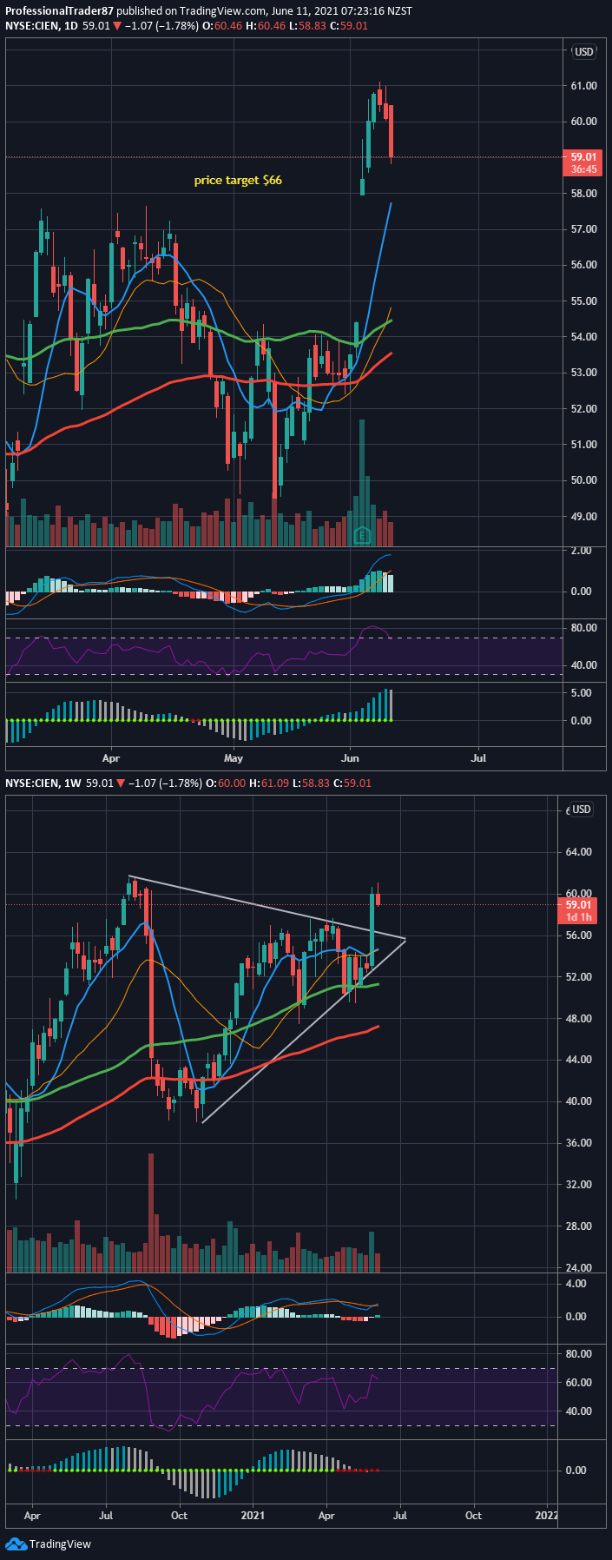Open the USD currency selector on weekly chart
The height and width of the screenshot is (1560, 612).
(x=580, y=810)
